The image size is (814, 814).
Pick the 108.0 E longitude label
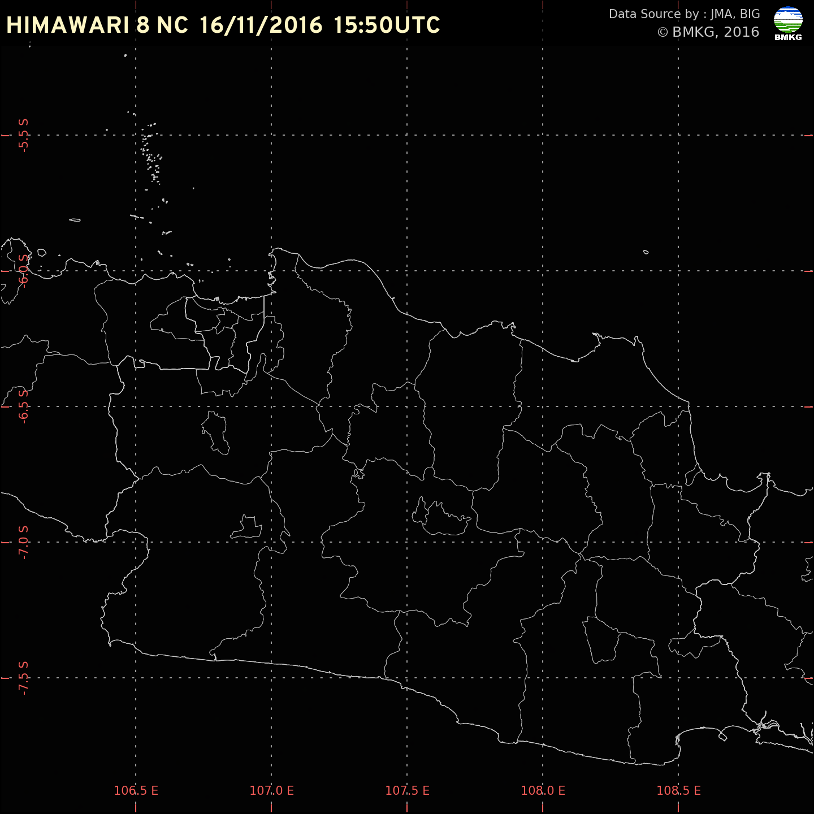tap(543, 790)
